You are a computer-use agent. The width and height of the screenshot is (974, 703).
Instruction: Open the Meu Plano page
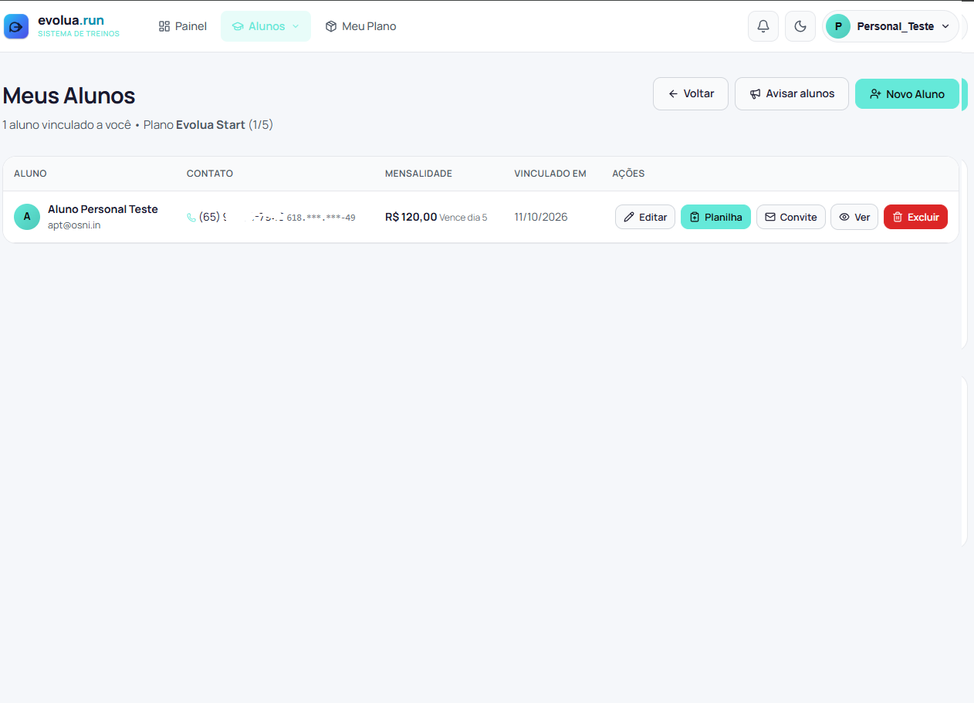click(360, 26)
